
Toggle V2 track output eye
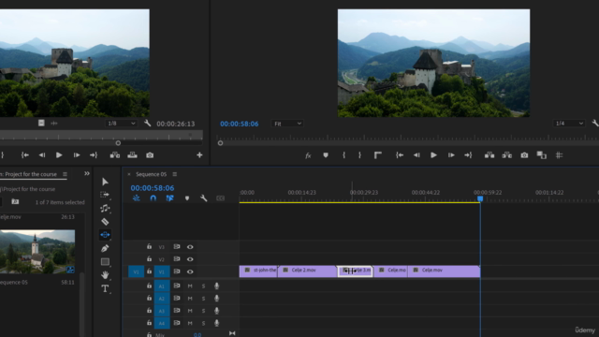click(x=190, y=259)
